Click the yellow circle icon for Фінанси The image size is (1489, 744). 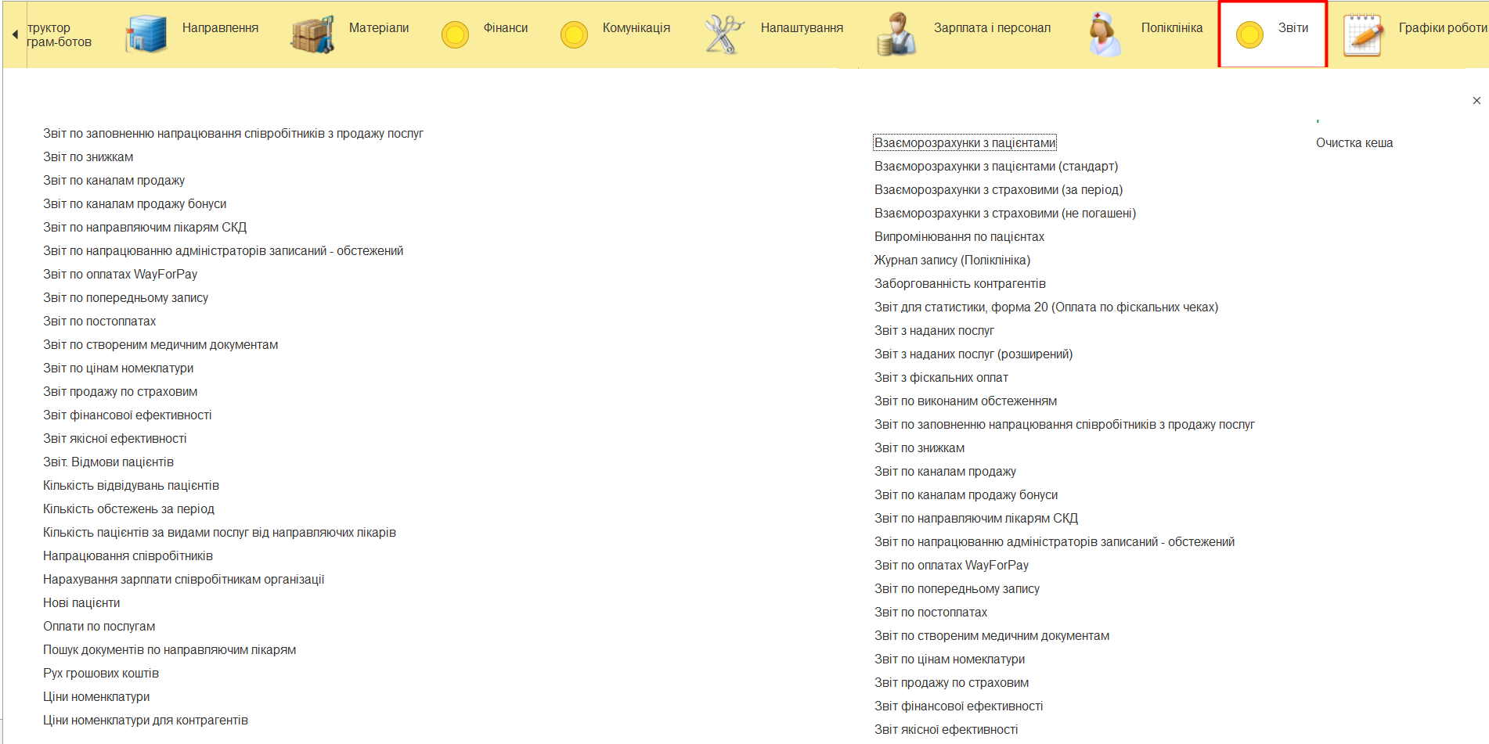click(455, 34)
